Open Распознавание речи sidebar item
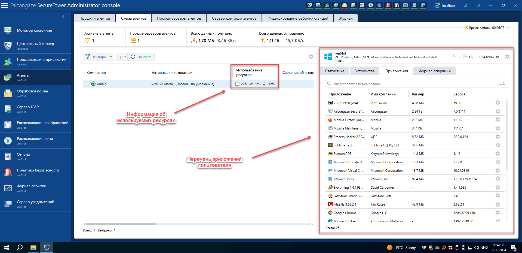The height and width of the screenshot is (253, 522). 35,141
